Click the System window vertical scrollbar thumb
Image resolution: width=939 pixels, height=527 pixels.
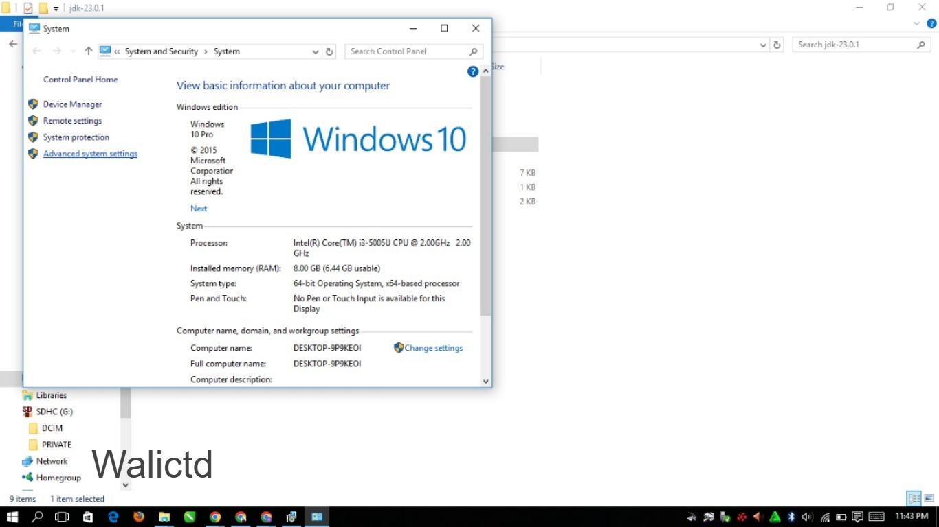click(x=486, y=196)
